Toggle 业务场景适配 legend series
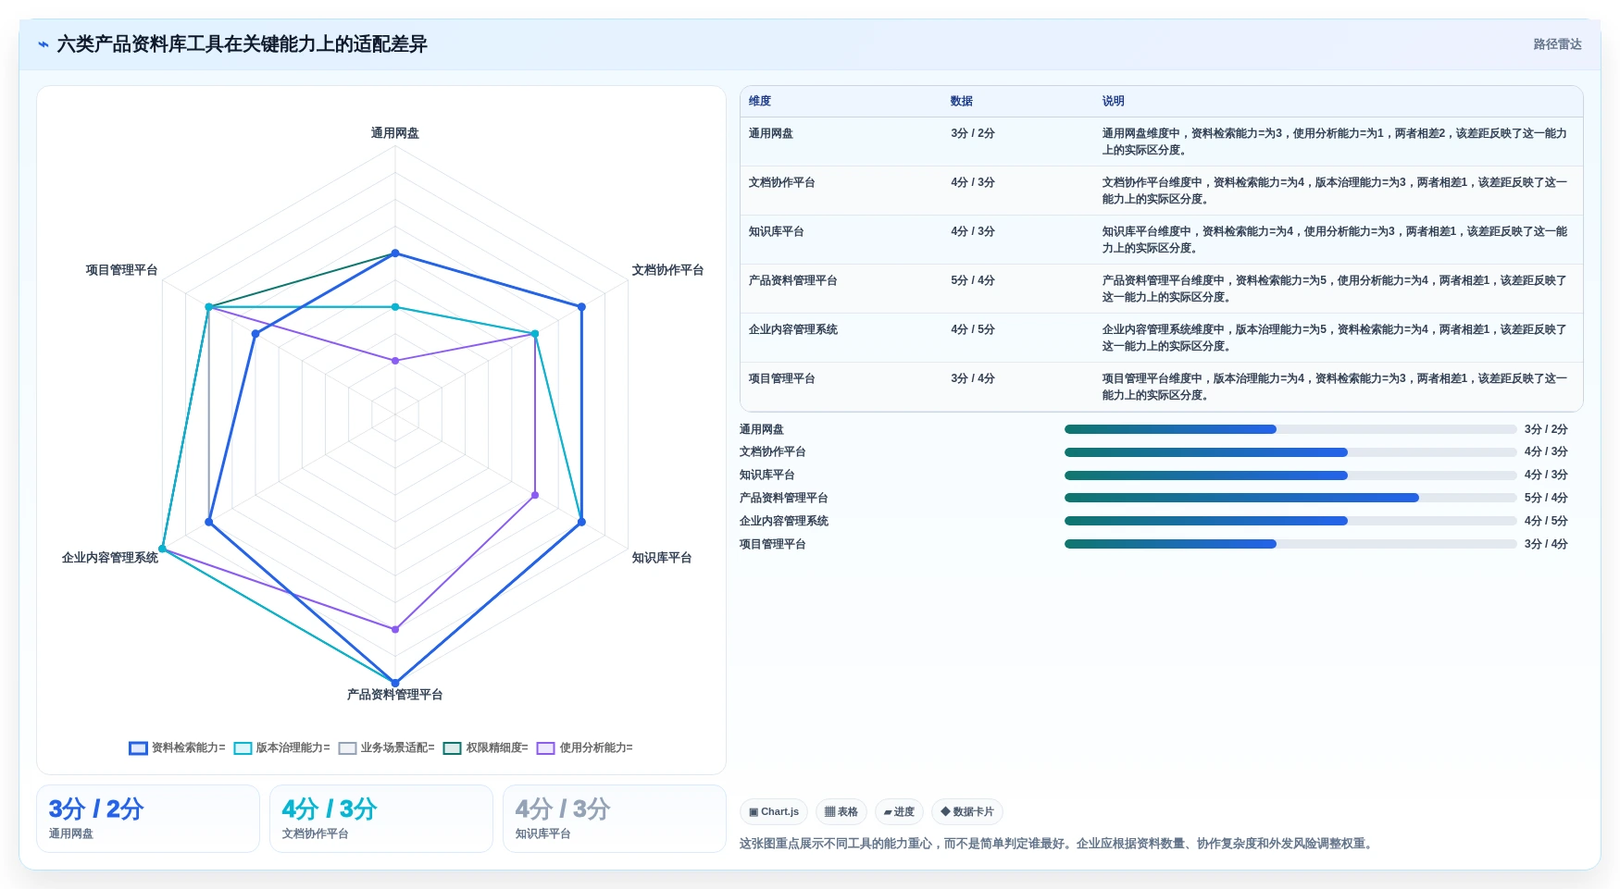Image resolution: width=1620 pixels, height=889 pixels. (386, 747)
